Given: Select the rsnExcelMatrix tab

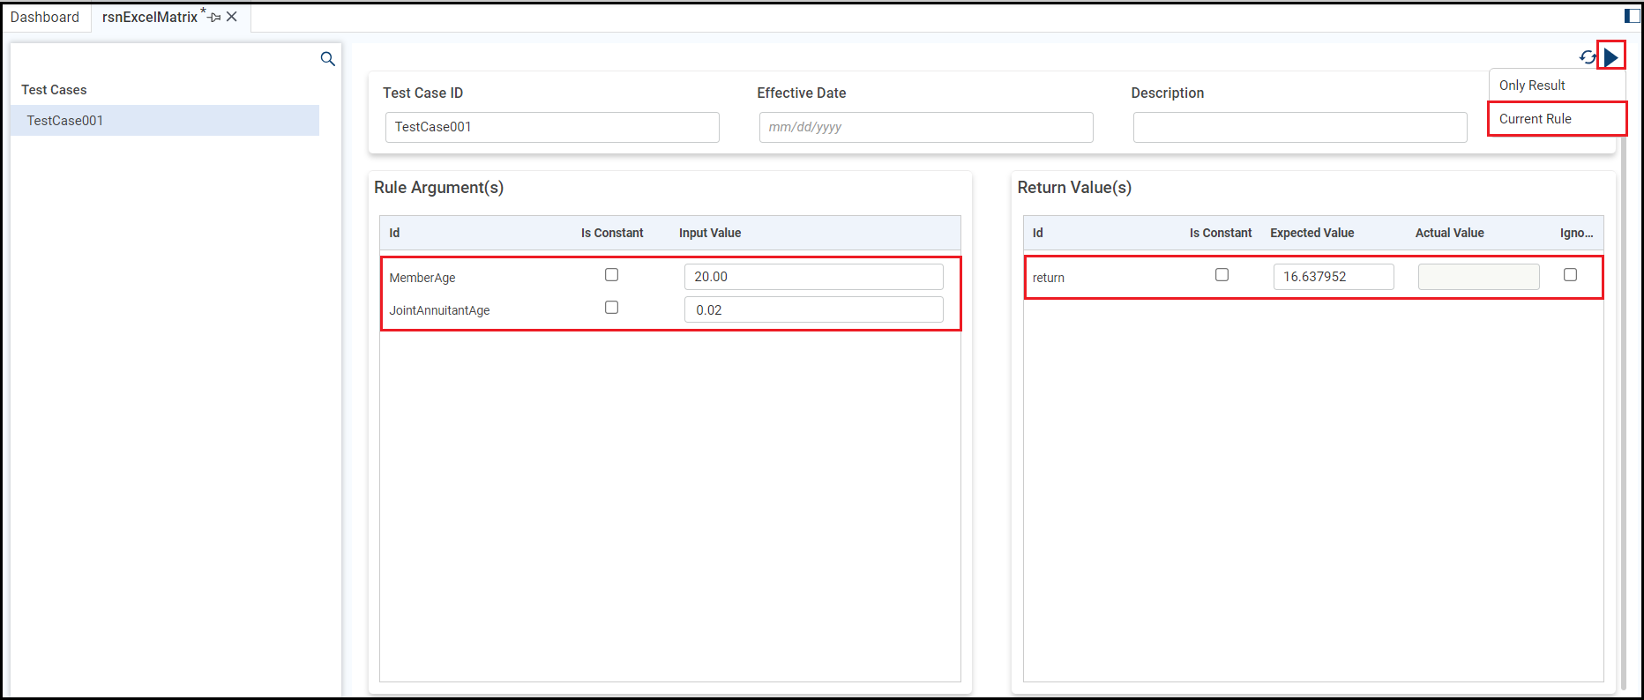Looking at the screenshot, I should click(x=150, y=17).
